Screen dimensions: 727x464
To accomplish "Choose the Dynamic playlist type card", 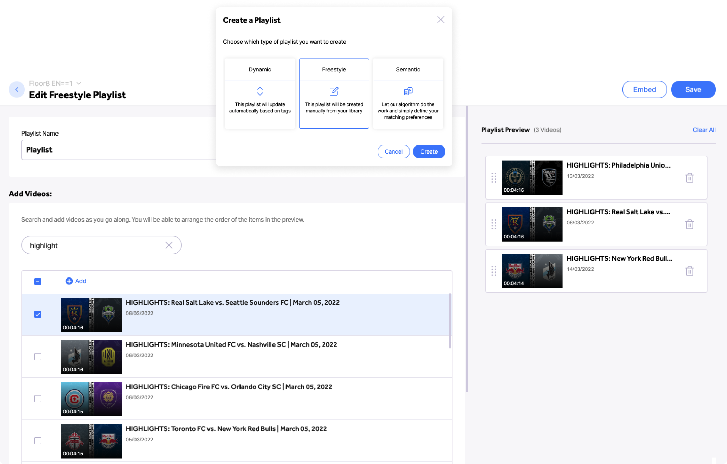I will 260,94.
